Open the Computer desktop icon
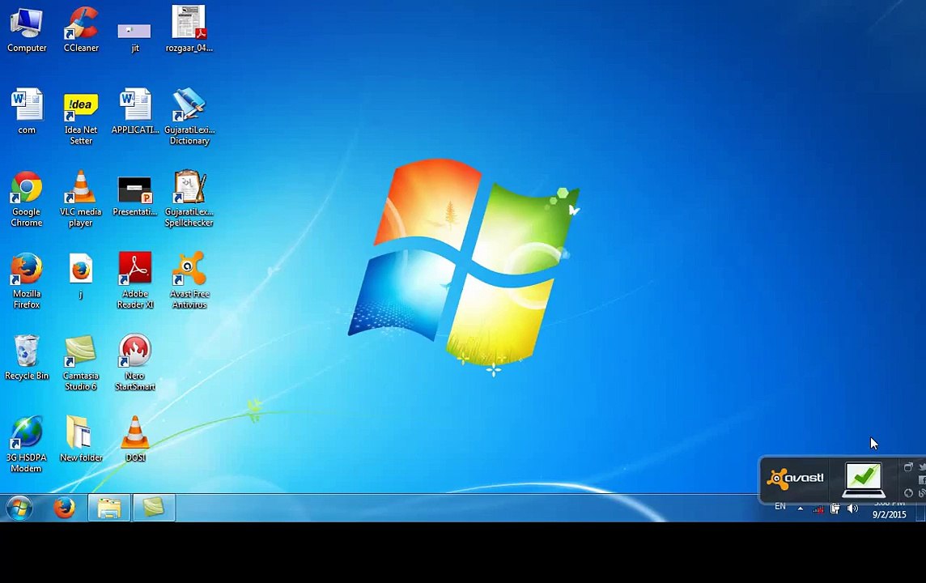Viewport: 926px width, 583px height. pyautogui.click(x=27, y=29)
